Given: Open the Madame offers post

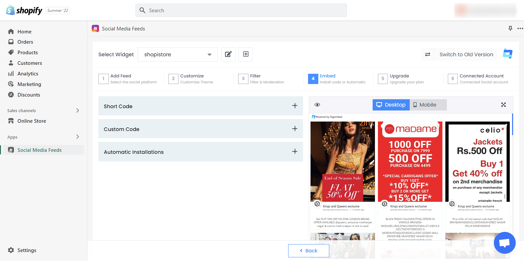Looking at the screenshot, I should click(x=410, y=161).
